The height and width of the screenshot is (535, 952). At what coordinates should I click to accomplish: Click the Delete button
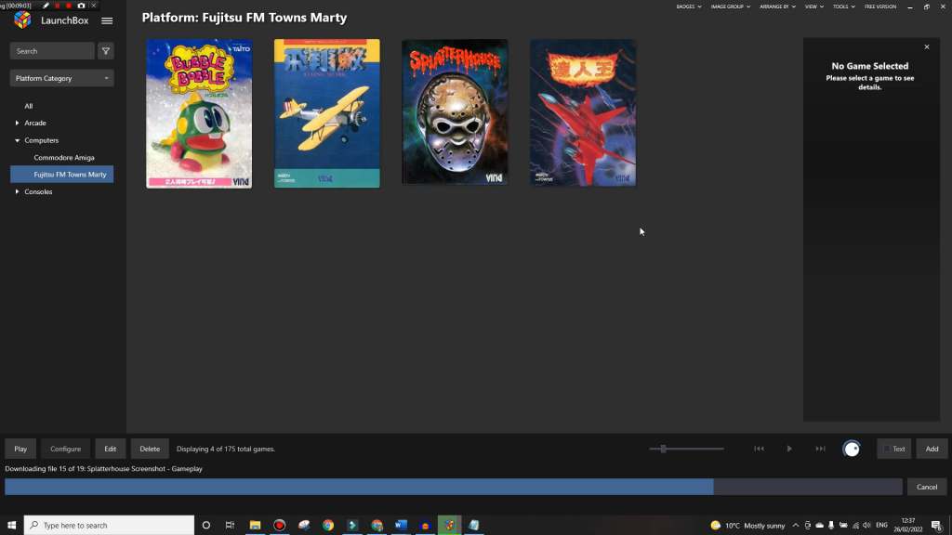(x=150, y=449)
